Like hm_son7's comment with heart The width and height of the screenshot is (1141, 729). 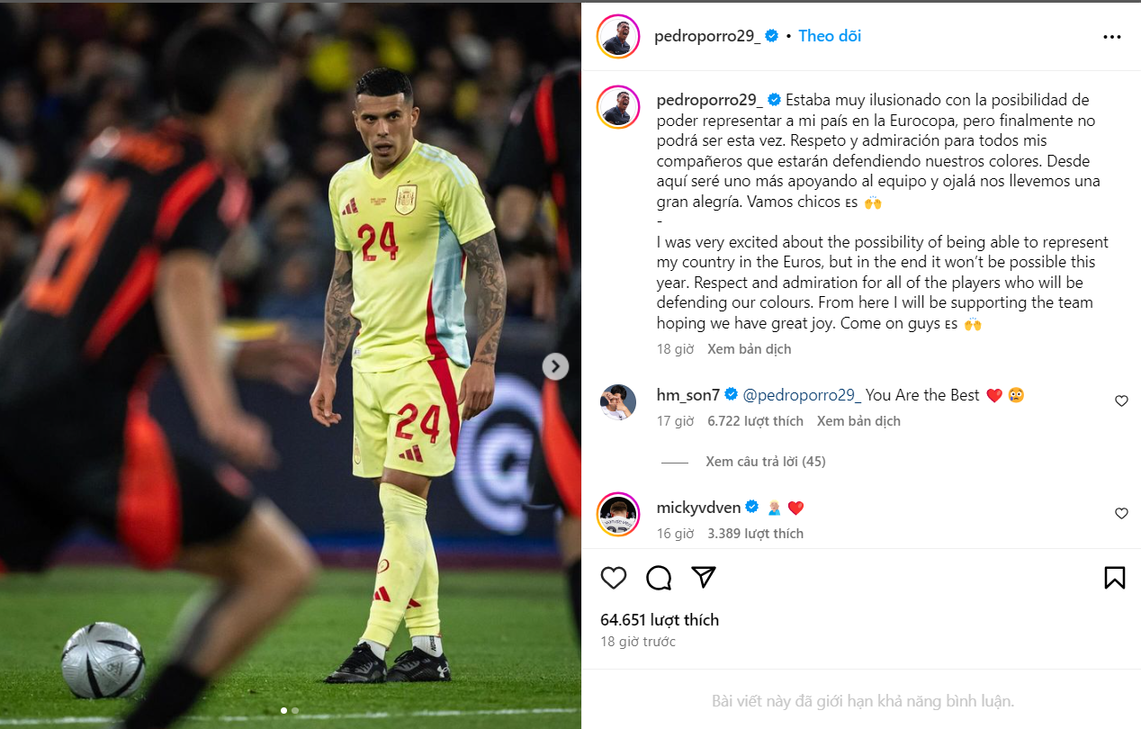click(x=1121, y=401)
